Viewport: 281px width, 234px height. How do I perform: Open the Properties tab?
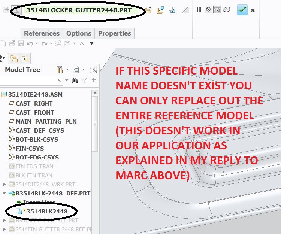coord(115,33)
